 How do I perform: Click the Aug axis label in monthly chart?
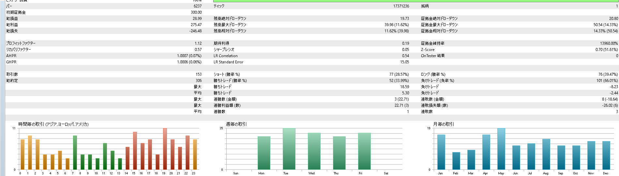(x=546, y=173)
